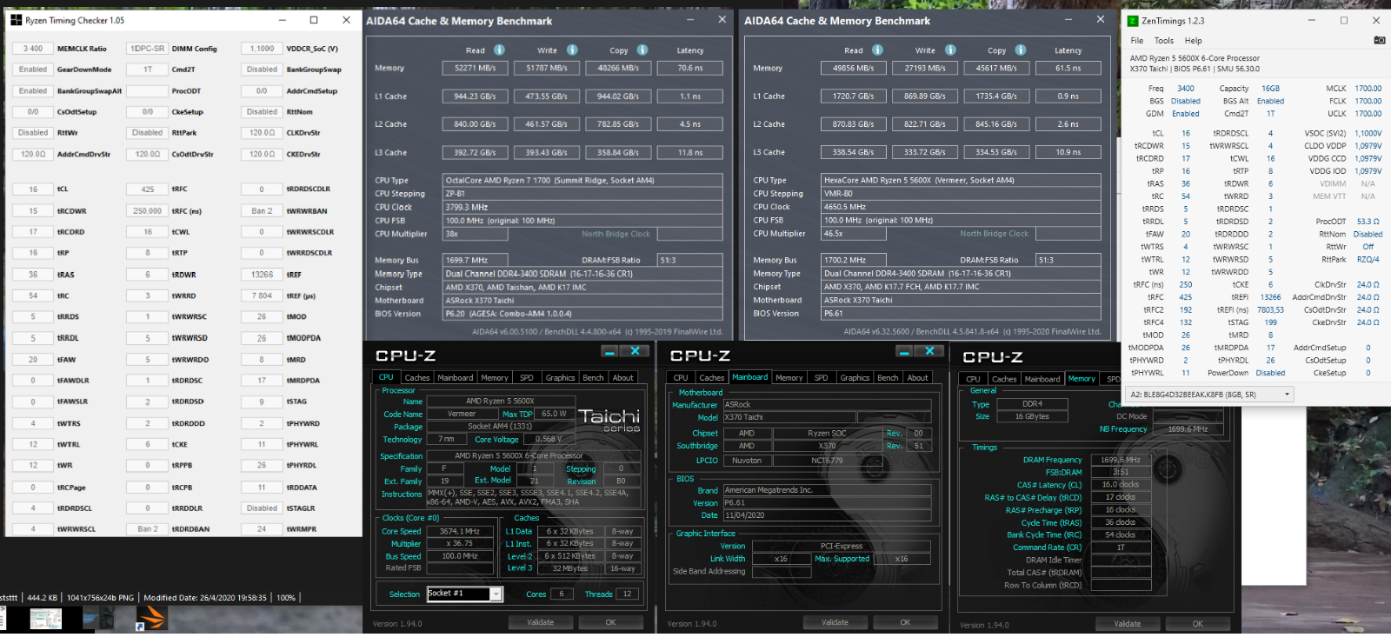Click tRFC (ns) value 250.000 in Ryzen Timing Checker

pyautogui.click(x=147, y=210)
